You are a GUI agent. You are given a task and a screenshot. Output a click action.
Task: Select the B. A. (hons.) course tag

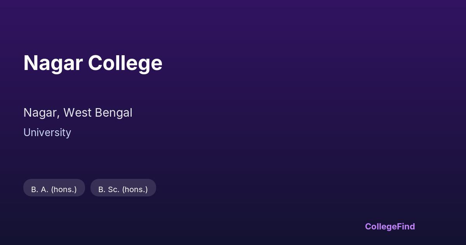tap(54, 189)
